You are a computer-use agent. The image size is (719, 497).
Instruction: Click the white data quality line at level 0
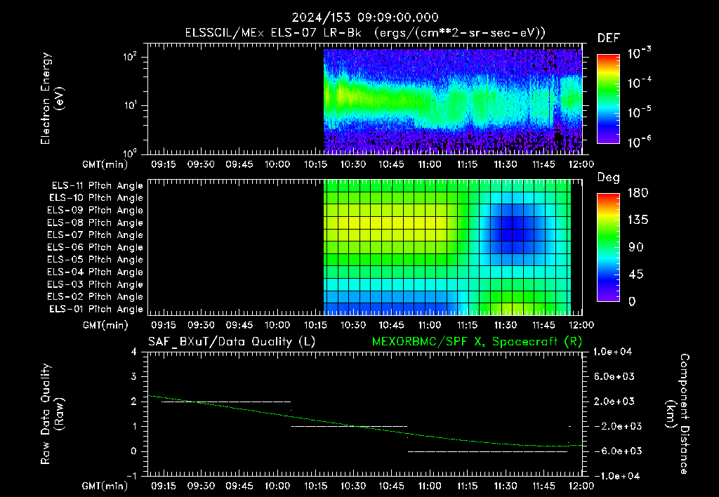tap(488, 451)
